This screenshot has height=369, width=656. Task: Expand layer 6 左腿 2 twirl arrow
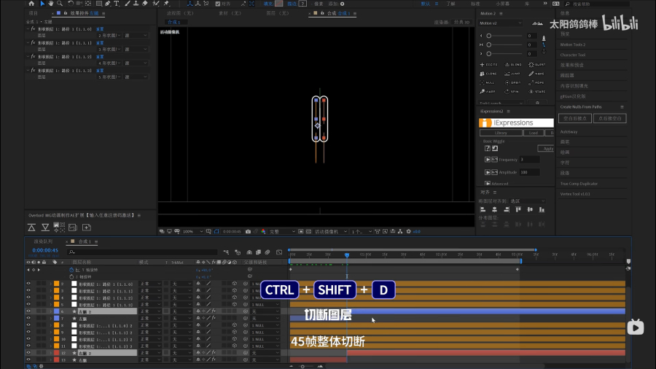51,311
